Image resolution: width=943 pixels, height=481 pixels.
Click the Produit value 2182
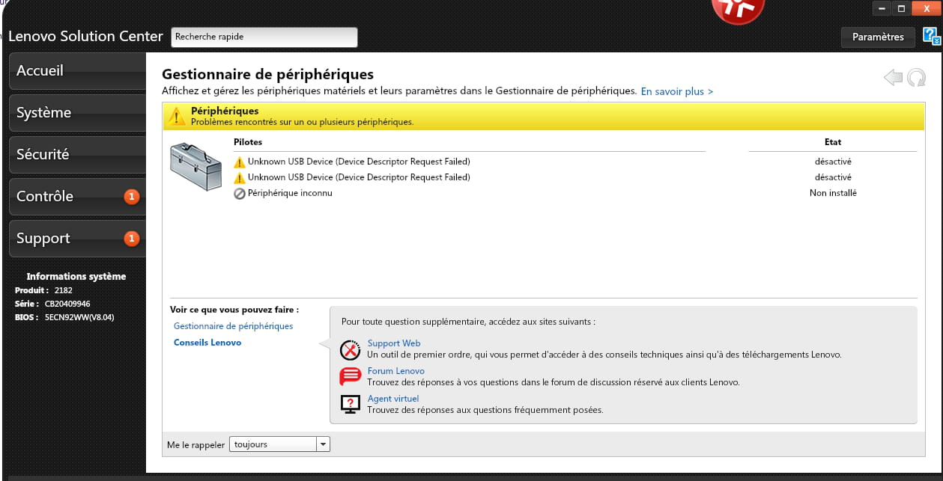tap(64, 290)
